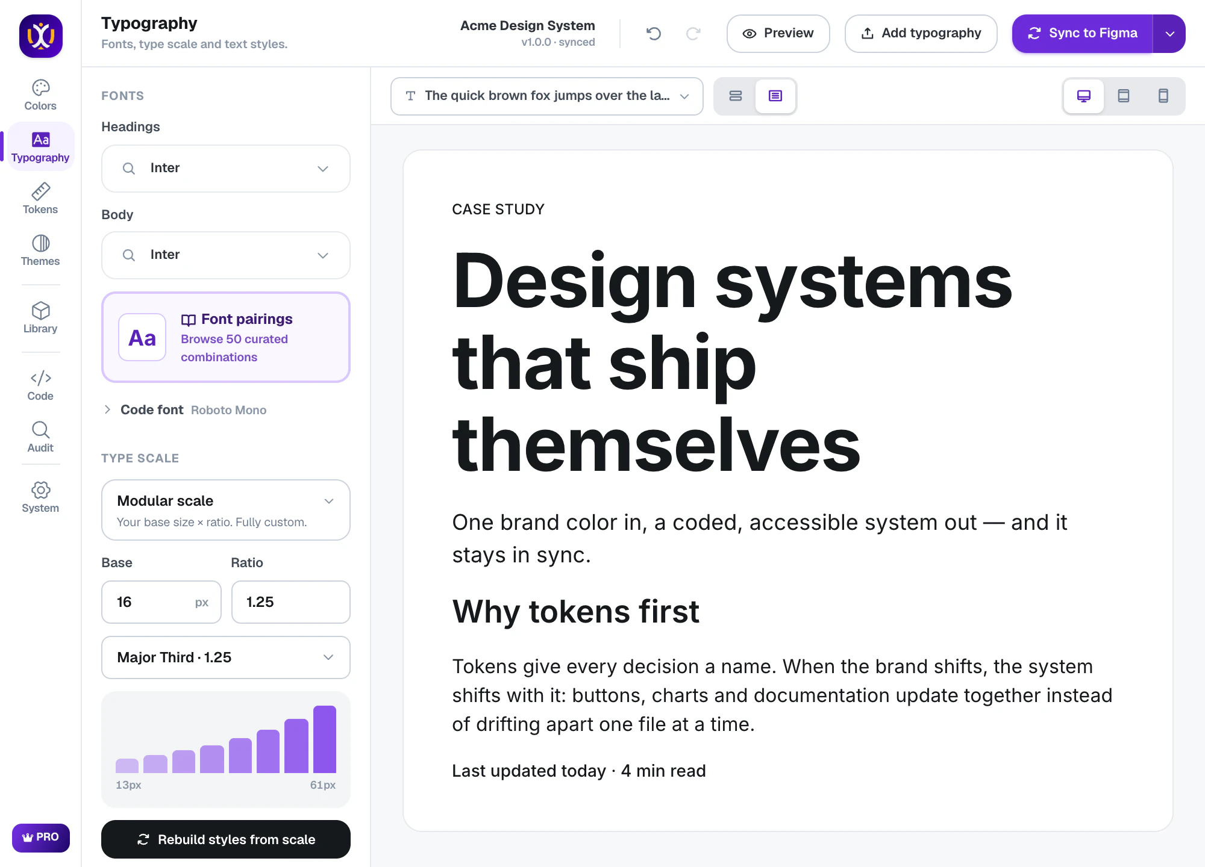Open the Font pairings card
Screen dimensions: 1205x867
(226, 337)
